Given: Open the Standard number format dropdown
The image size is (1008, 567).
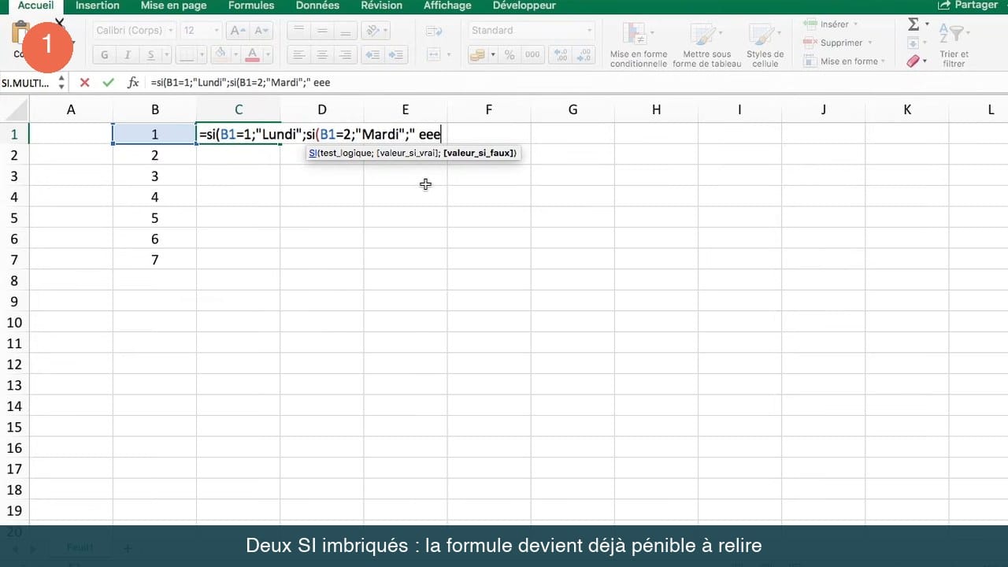Looking at the screenshot, I should tap(532, 31).
